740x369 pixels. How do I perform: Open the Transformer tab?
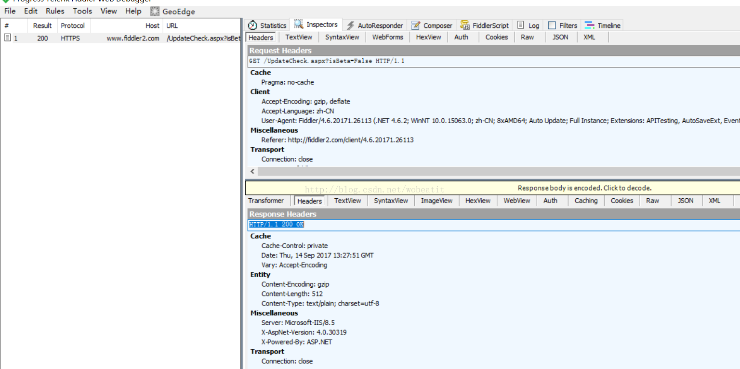[266, 201]
